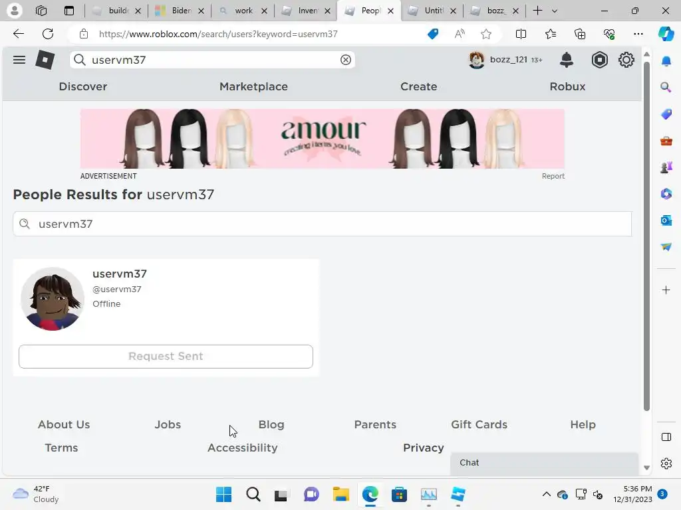Image resolution: width=681 pixels, height=510 pixels.
Task: Open Browser essentials heart icon
Action: pyautogui.click(x=609, y=34)
